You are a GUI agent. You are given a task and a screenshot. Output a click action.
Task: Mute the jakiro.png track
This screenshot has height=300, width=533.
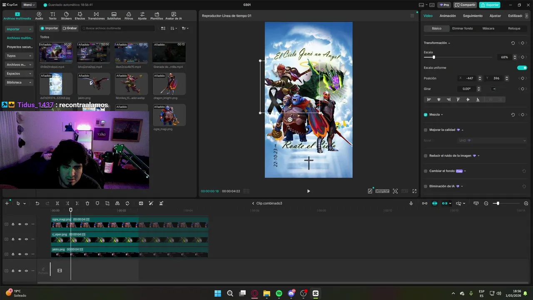pyautogui.click(x=26, y=254)
